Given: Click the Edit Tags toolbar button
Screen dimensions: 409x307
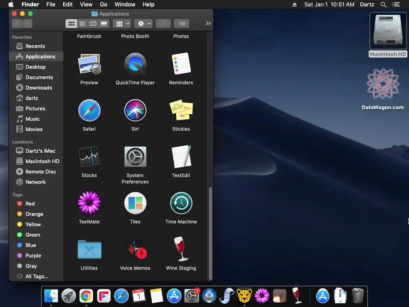Looking at the screenshot, I should pyautogui.click(x=182, y=24).
